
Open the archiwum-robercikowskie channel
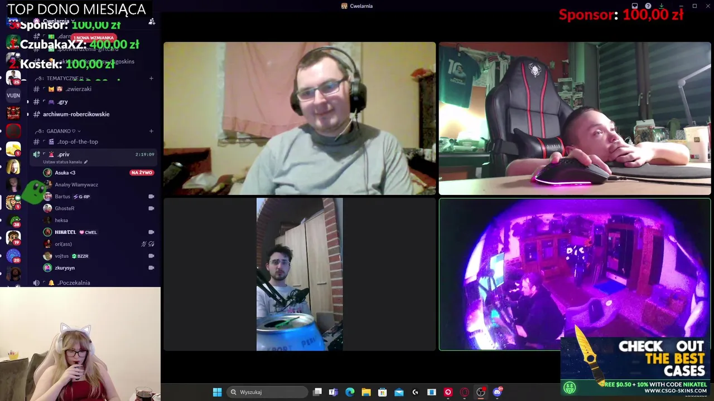pos(94,114)
